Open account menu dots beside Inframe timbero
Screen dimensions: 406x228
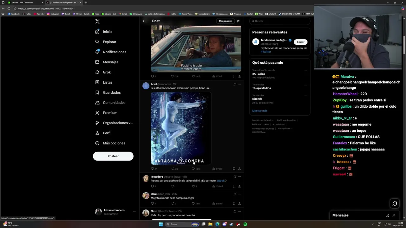134,212
